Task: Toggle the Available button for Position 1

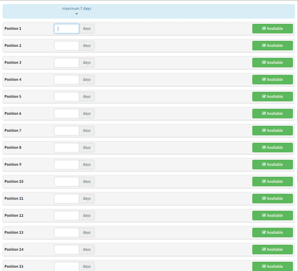Action: click(272, 29)
